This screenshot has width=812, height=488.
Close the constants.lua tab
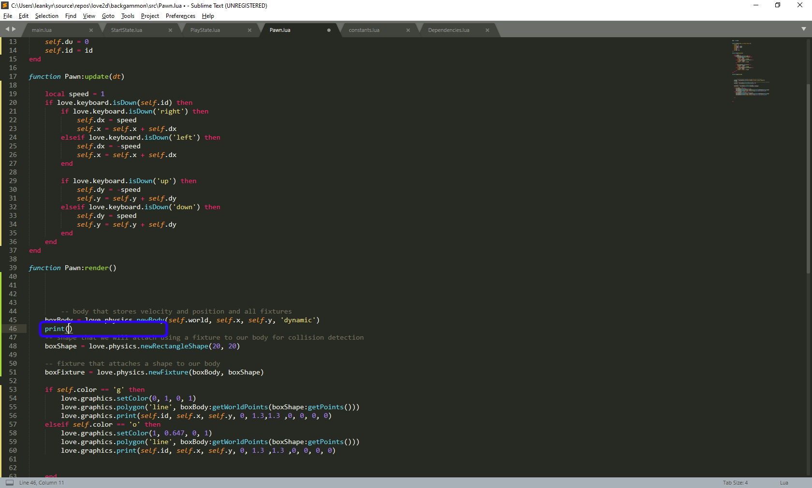tap(408, 30)
